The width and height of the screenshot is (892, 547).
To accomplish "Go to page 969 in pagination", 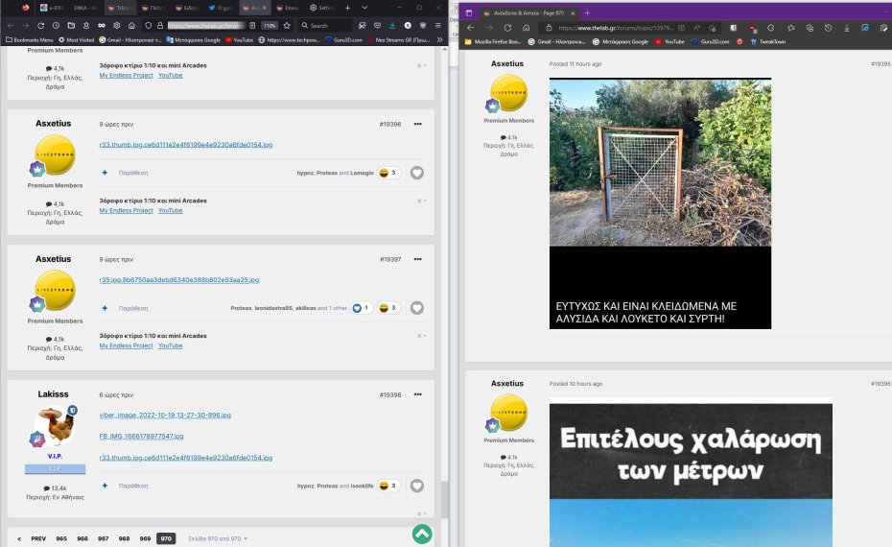I will 144,538.
